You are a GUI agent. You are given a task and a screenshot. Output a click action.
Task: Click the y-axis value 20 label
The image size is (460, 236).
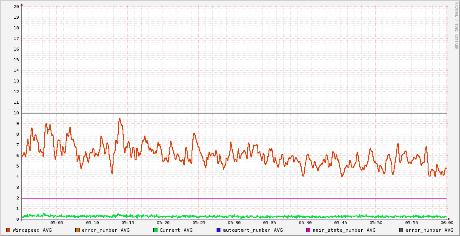pyautogui.click(x=16, y=6)
